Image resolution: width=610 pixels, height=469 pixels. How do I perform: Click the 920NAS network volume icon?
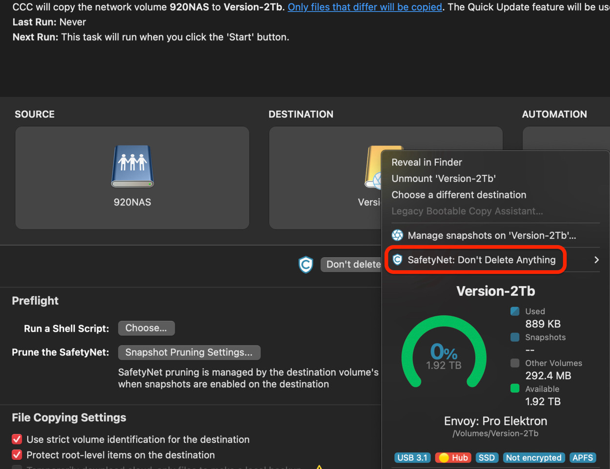click(132, 166)
